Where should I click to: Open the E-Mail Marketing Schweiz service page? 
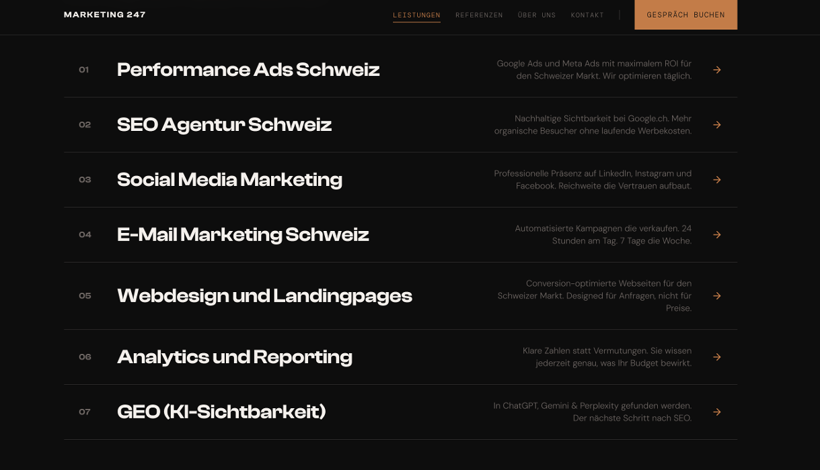(x=243, y=234)
